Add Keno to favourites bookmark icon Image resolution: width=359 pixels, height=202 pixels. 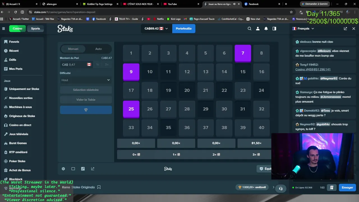[x=99, y=187]
